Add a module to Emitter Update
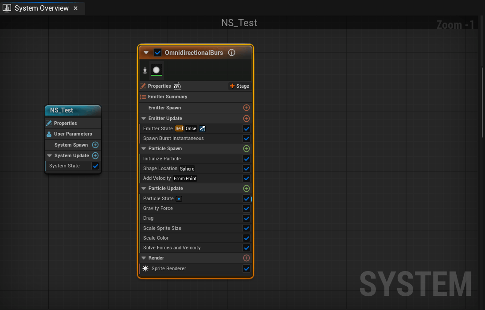This screenshot has height=310, width=485. point(246,118)
